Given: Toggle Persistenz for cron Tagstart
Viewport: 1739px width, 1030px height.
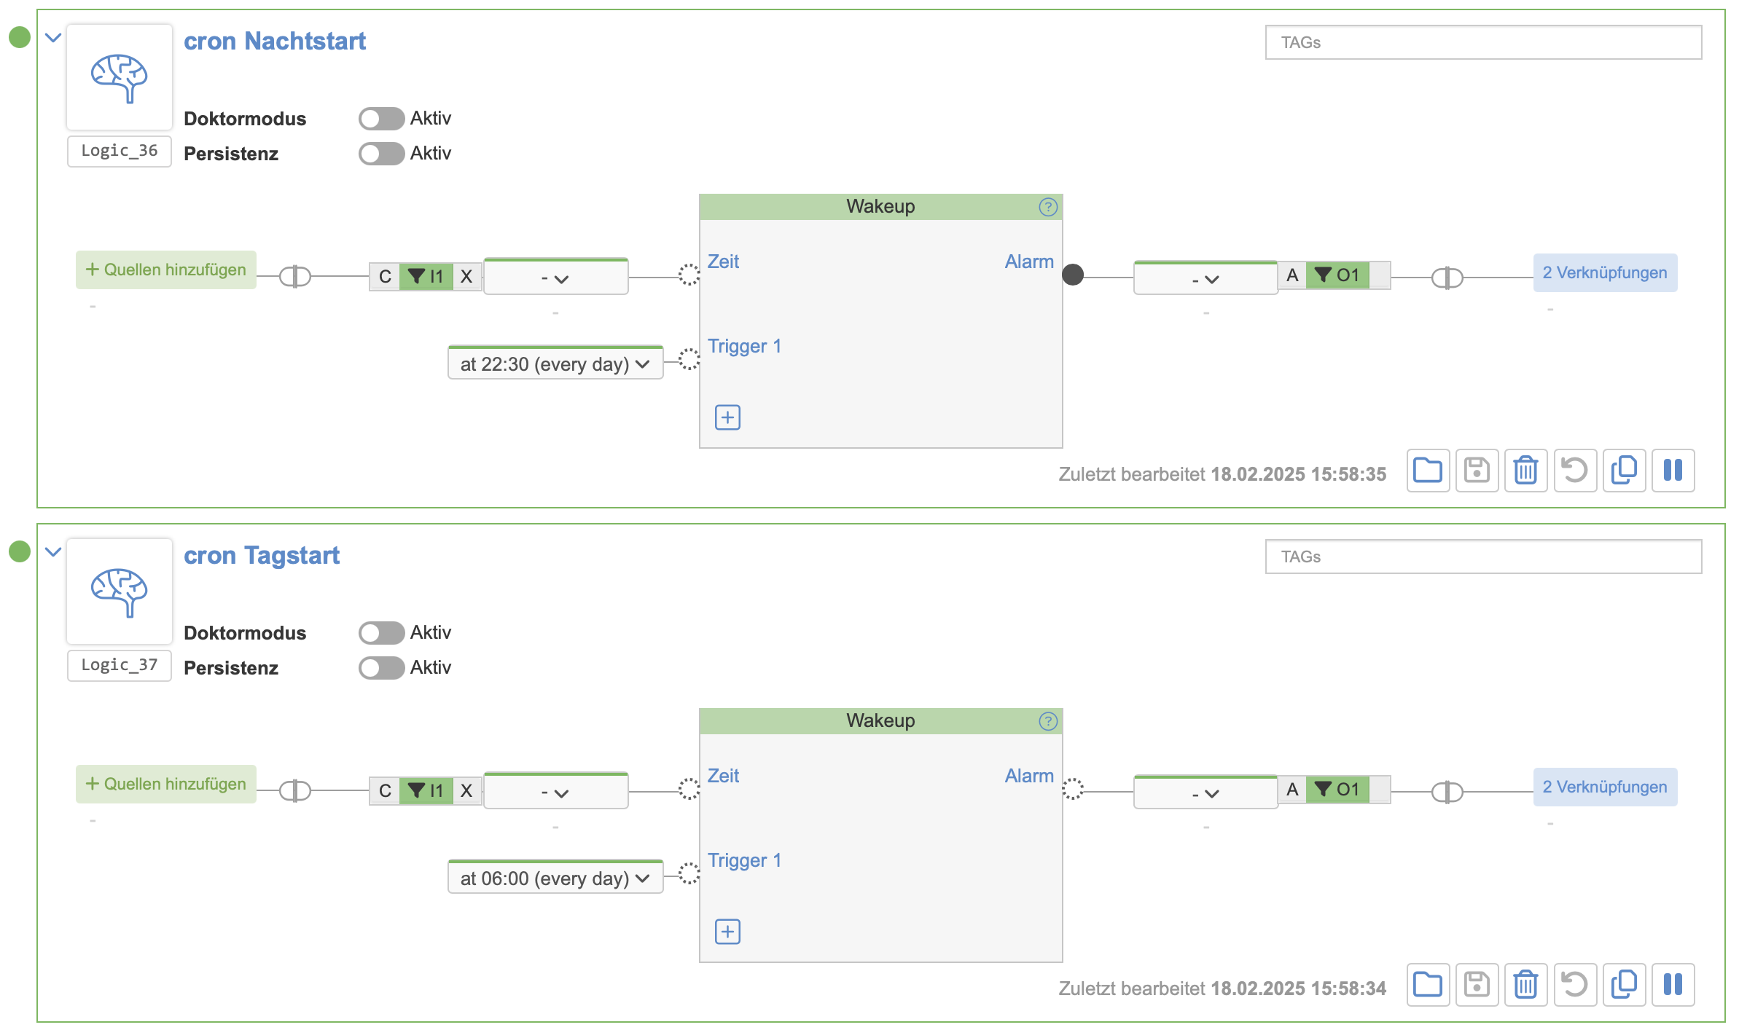Looking at the screenshot, I should pyautogui.click(x=381, y=668).
